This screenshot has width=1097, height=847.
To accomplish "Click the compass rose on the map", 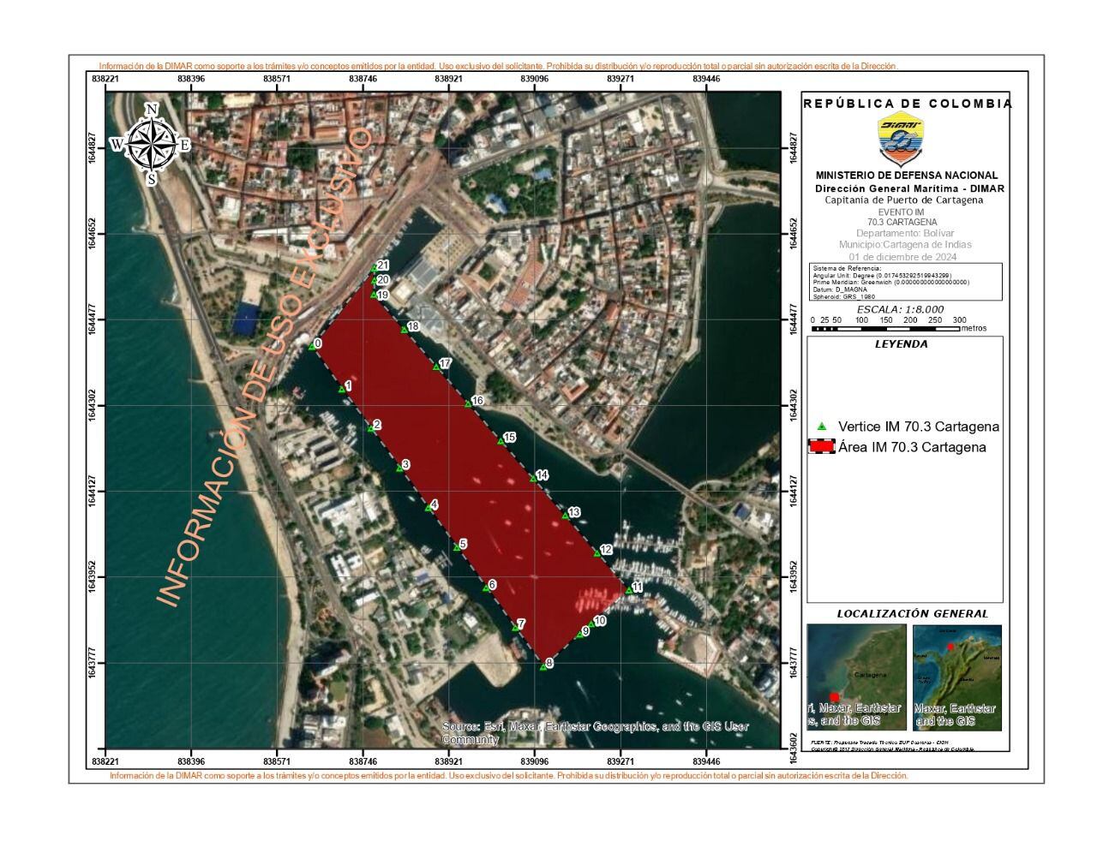I will coord(152,144).
